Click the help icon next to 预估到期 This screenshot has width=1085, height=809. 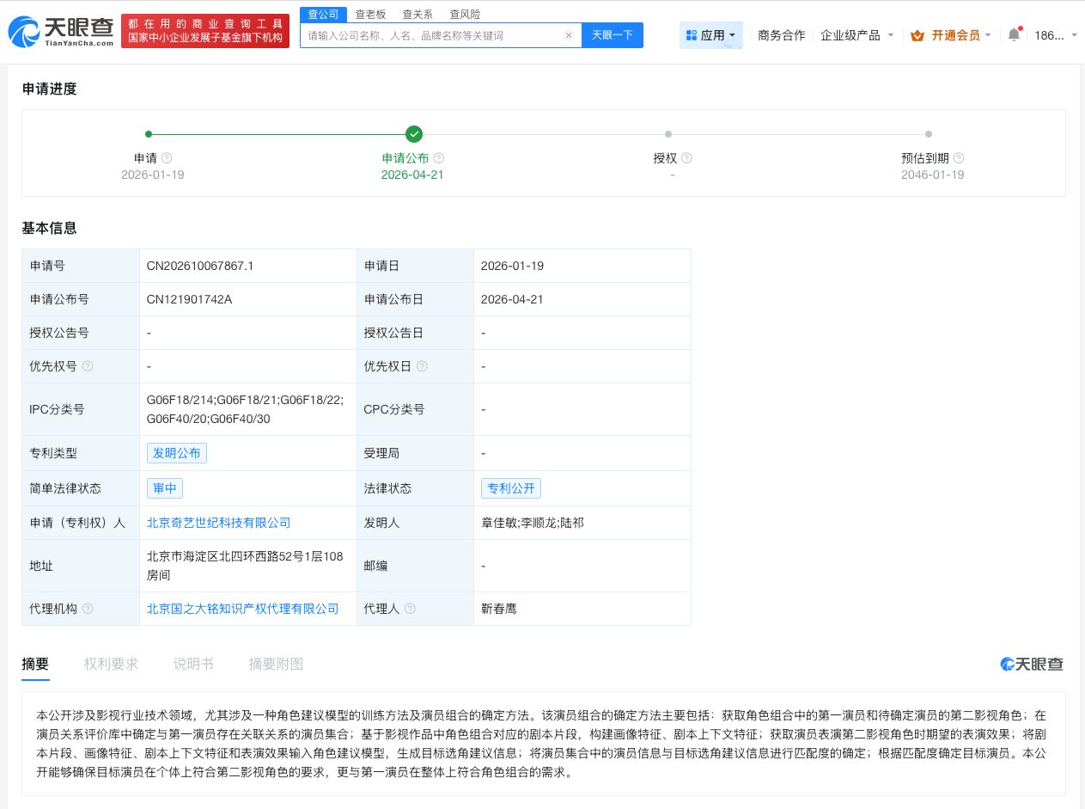960,158
